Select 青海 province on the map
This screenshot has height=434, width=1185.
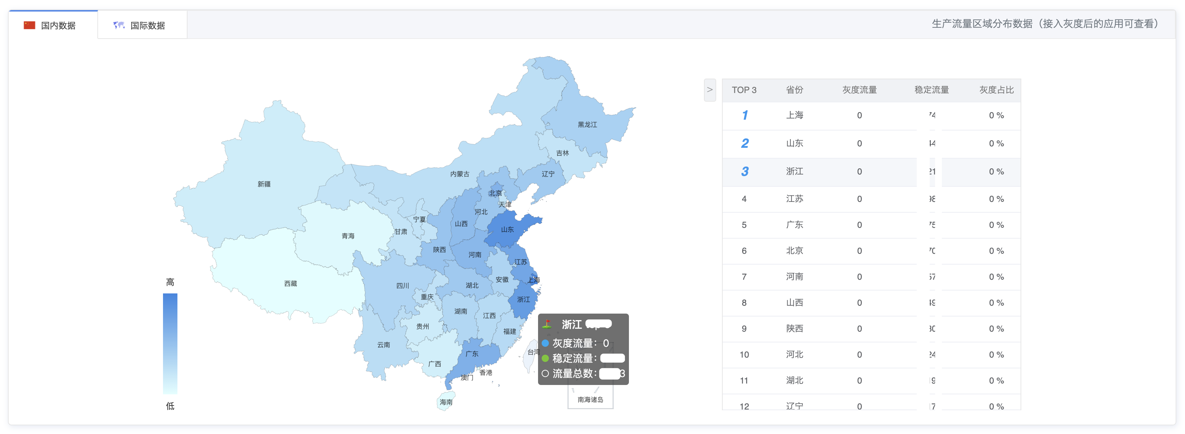coord(348,236)
